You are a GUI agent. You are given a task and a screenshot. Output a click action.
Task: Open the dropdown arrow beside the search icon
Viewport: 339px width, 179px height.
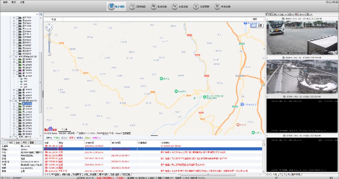(x=37, y=14)
